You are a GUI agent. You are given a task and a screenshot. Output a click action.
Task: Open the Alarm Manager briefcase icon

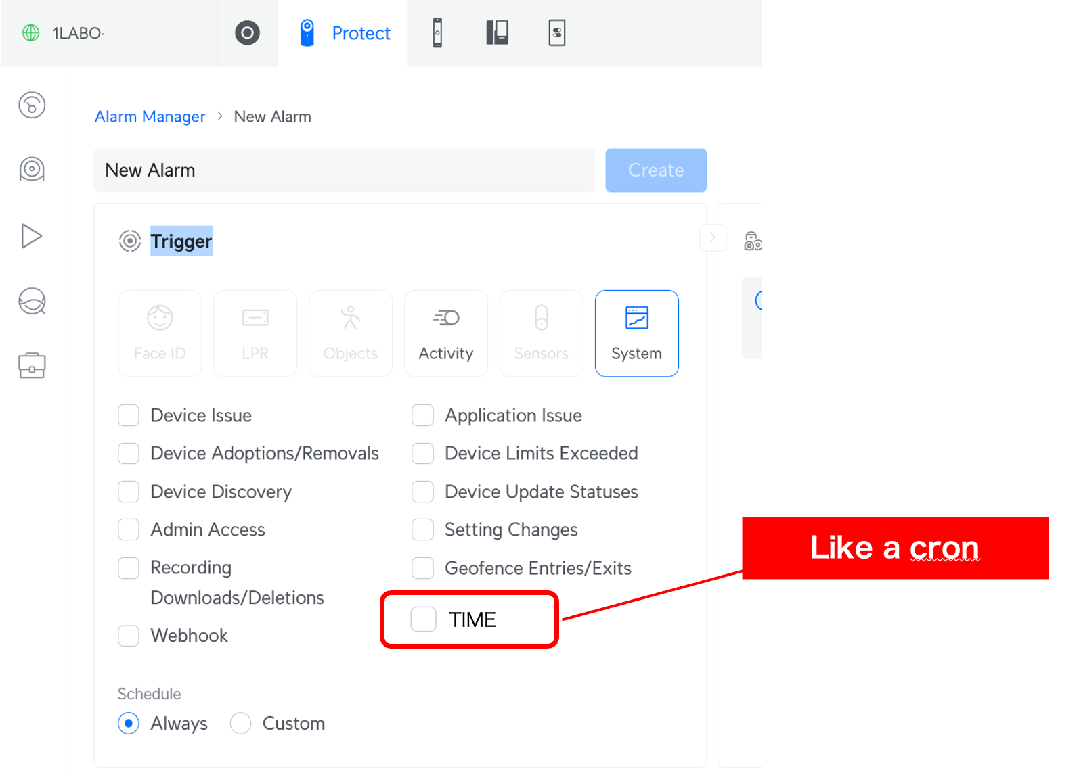point(32,366)
